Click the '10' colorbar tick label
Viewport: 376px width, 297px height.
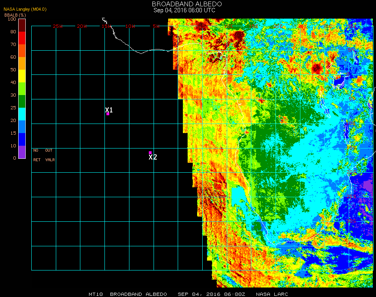(13, 146)
